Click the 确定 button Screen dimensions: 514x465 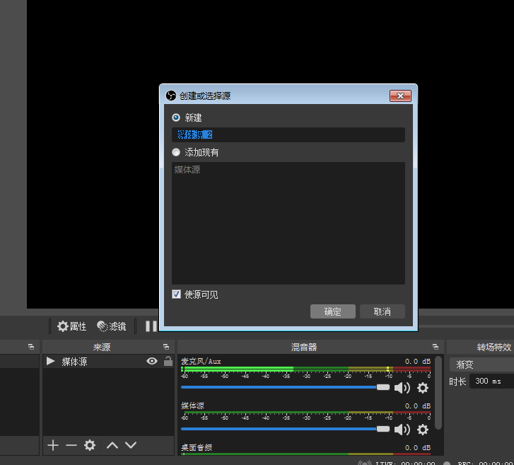point(332,311)
